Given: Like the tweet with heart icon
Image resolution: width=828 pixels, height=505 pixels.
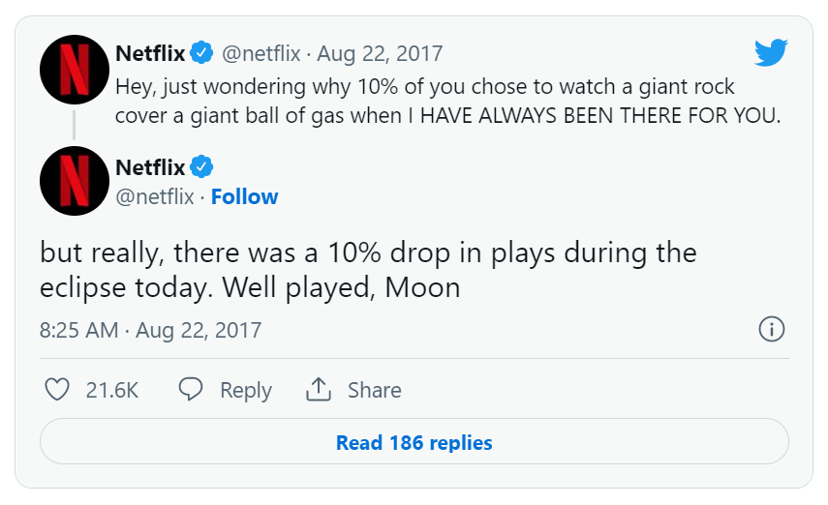Looking at the screenshot, I should 58,390.
